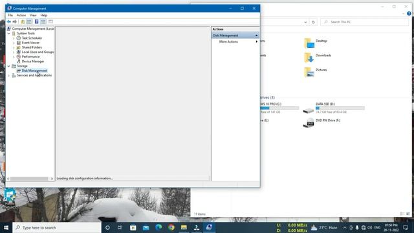
Task: Go forward with the toolbar Forward arrow
Action: [15, 21]
